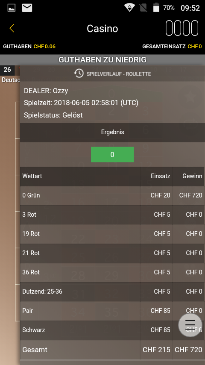The image size is (205, 365).
Task: Click the Spielverlauf - Roulette title
Action: coord(119,74)
